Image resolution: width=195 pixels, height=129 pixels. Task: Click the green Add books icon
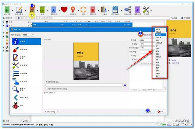[x=7, y=10]
